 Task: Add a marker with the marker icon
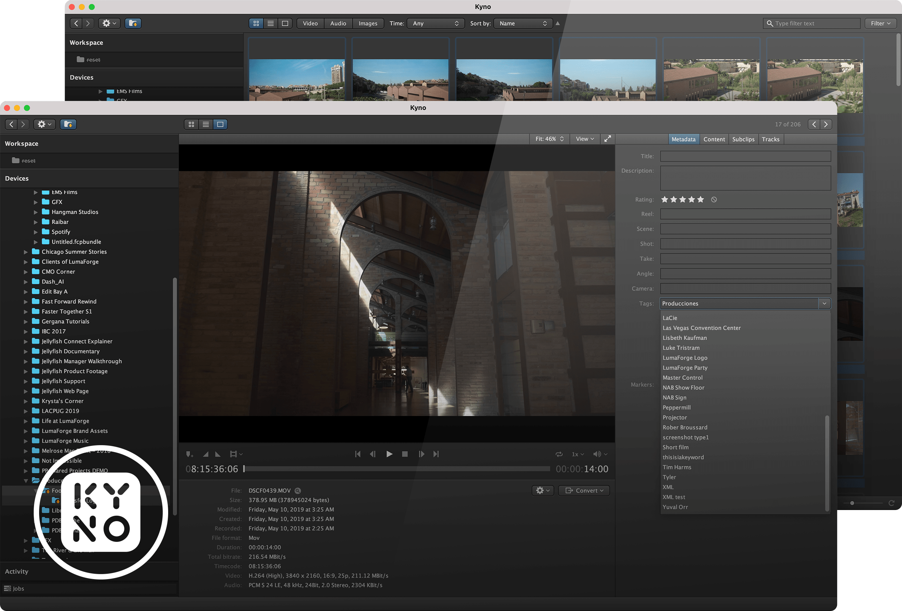[189, 454]
